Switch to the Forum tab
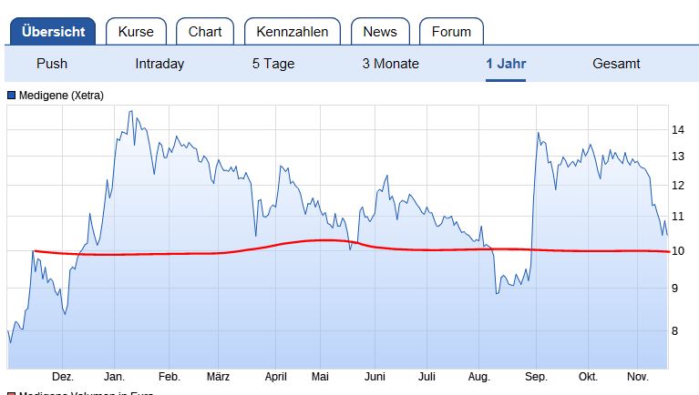 451,32
